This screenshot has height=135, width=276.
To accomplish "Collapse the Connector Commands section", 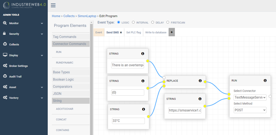I will click(71, 44).
